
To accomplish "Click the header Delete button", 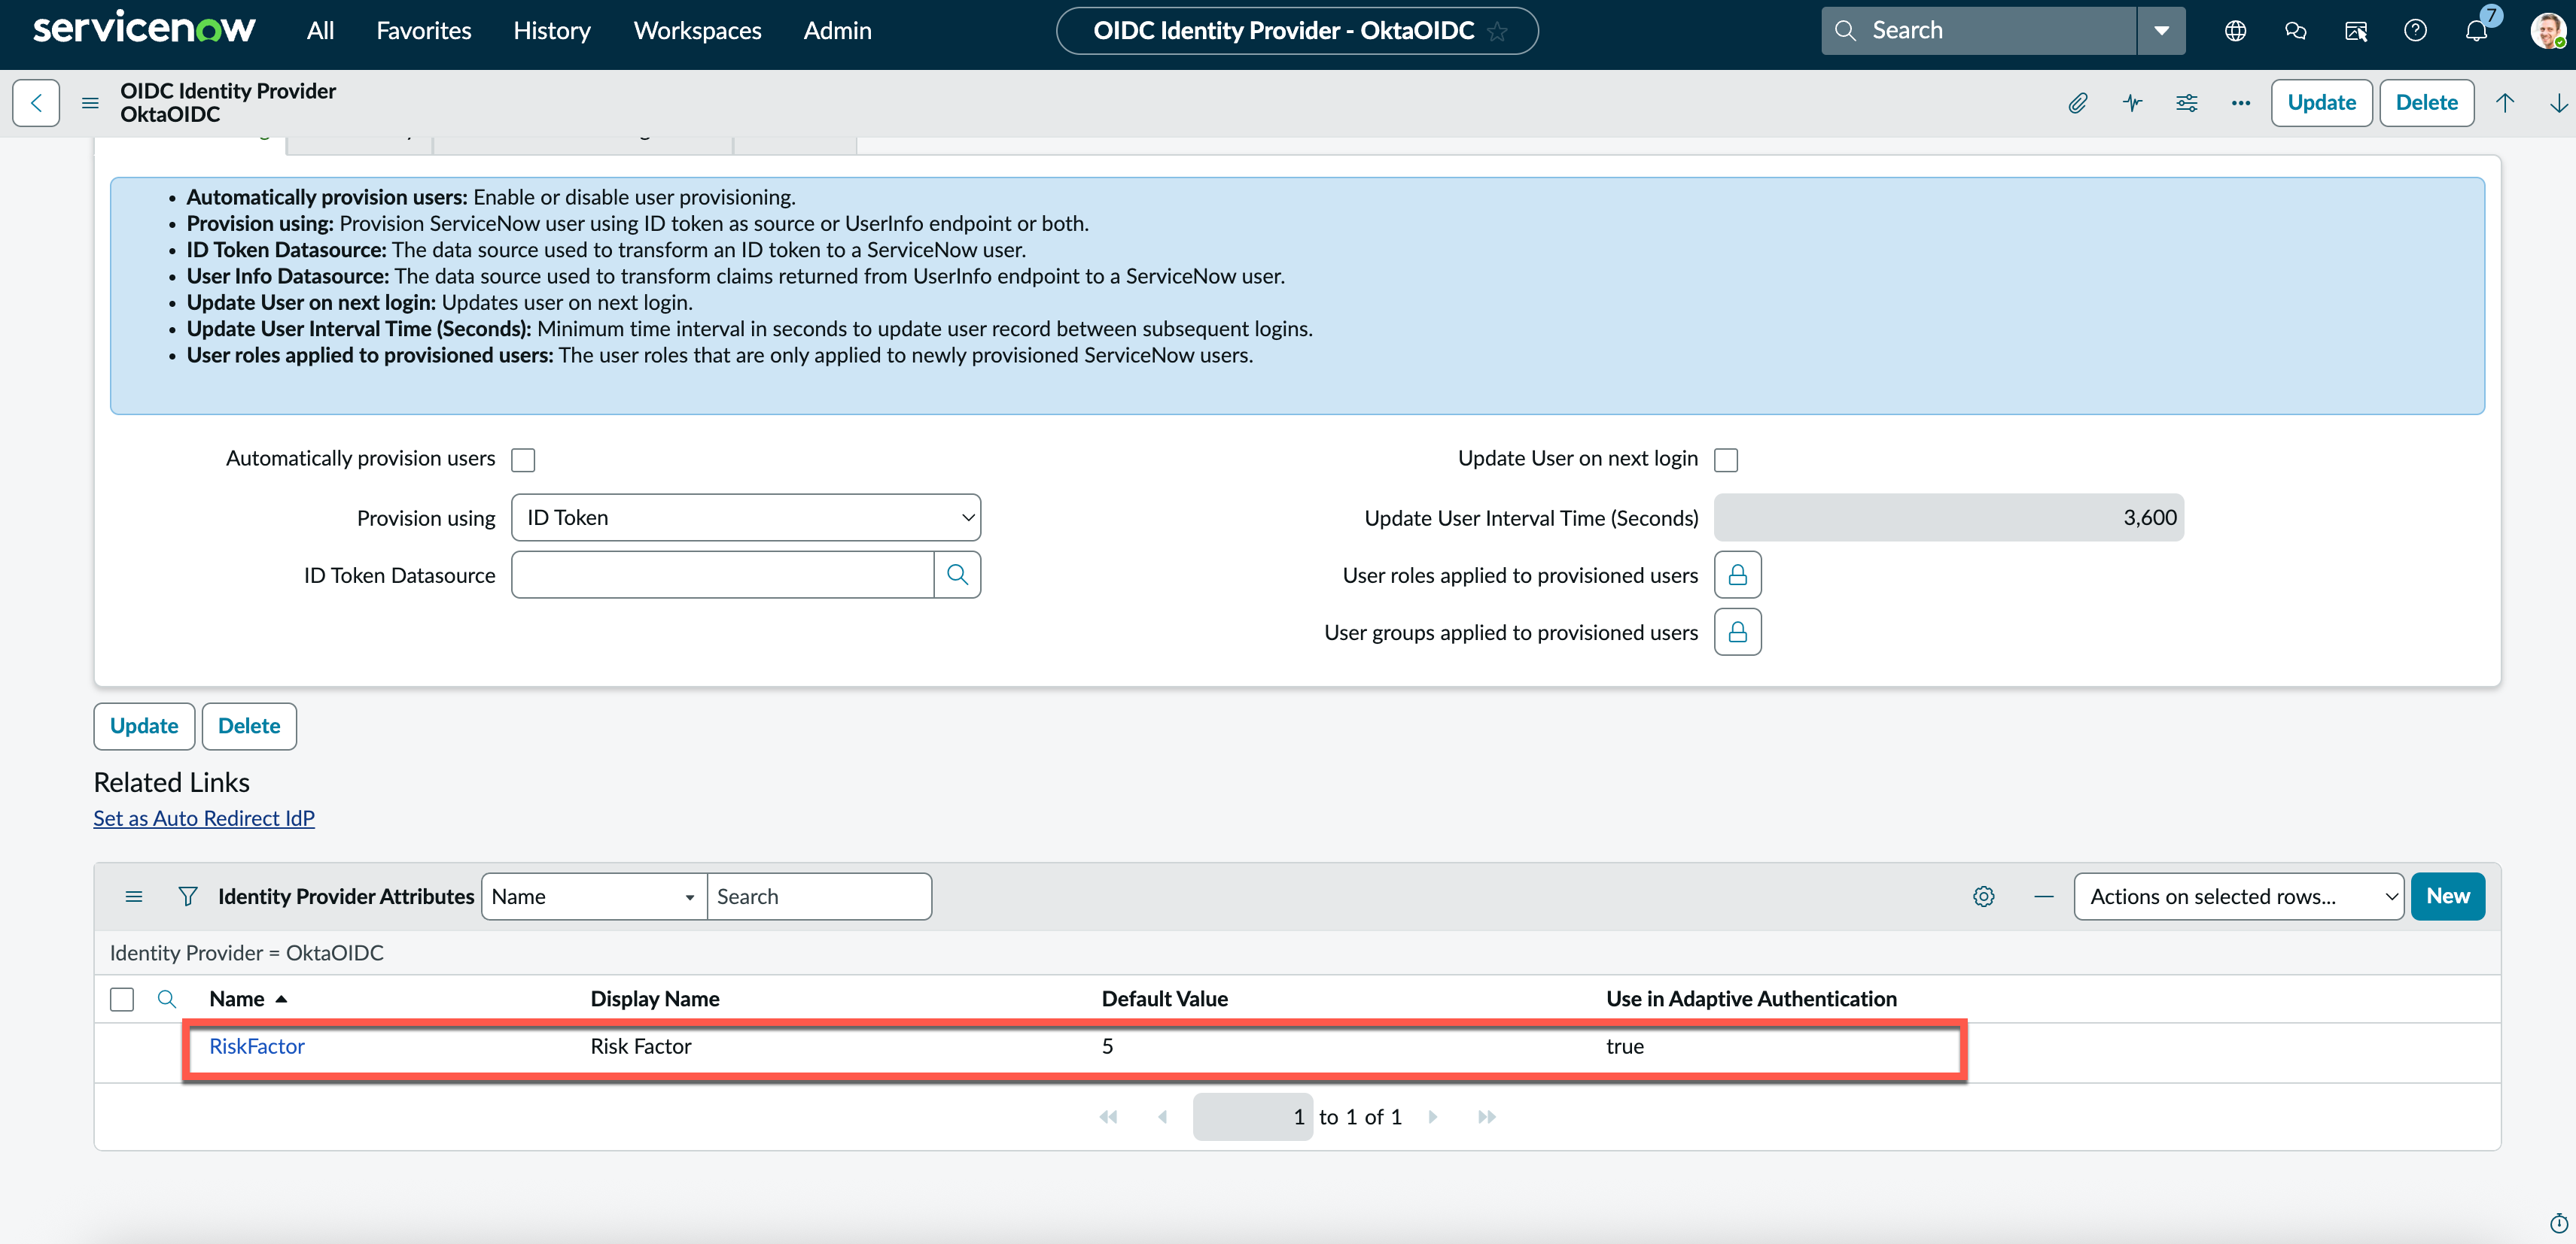I will (x=2426, y=103).
